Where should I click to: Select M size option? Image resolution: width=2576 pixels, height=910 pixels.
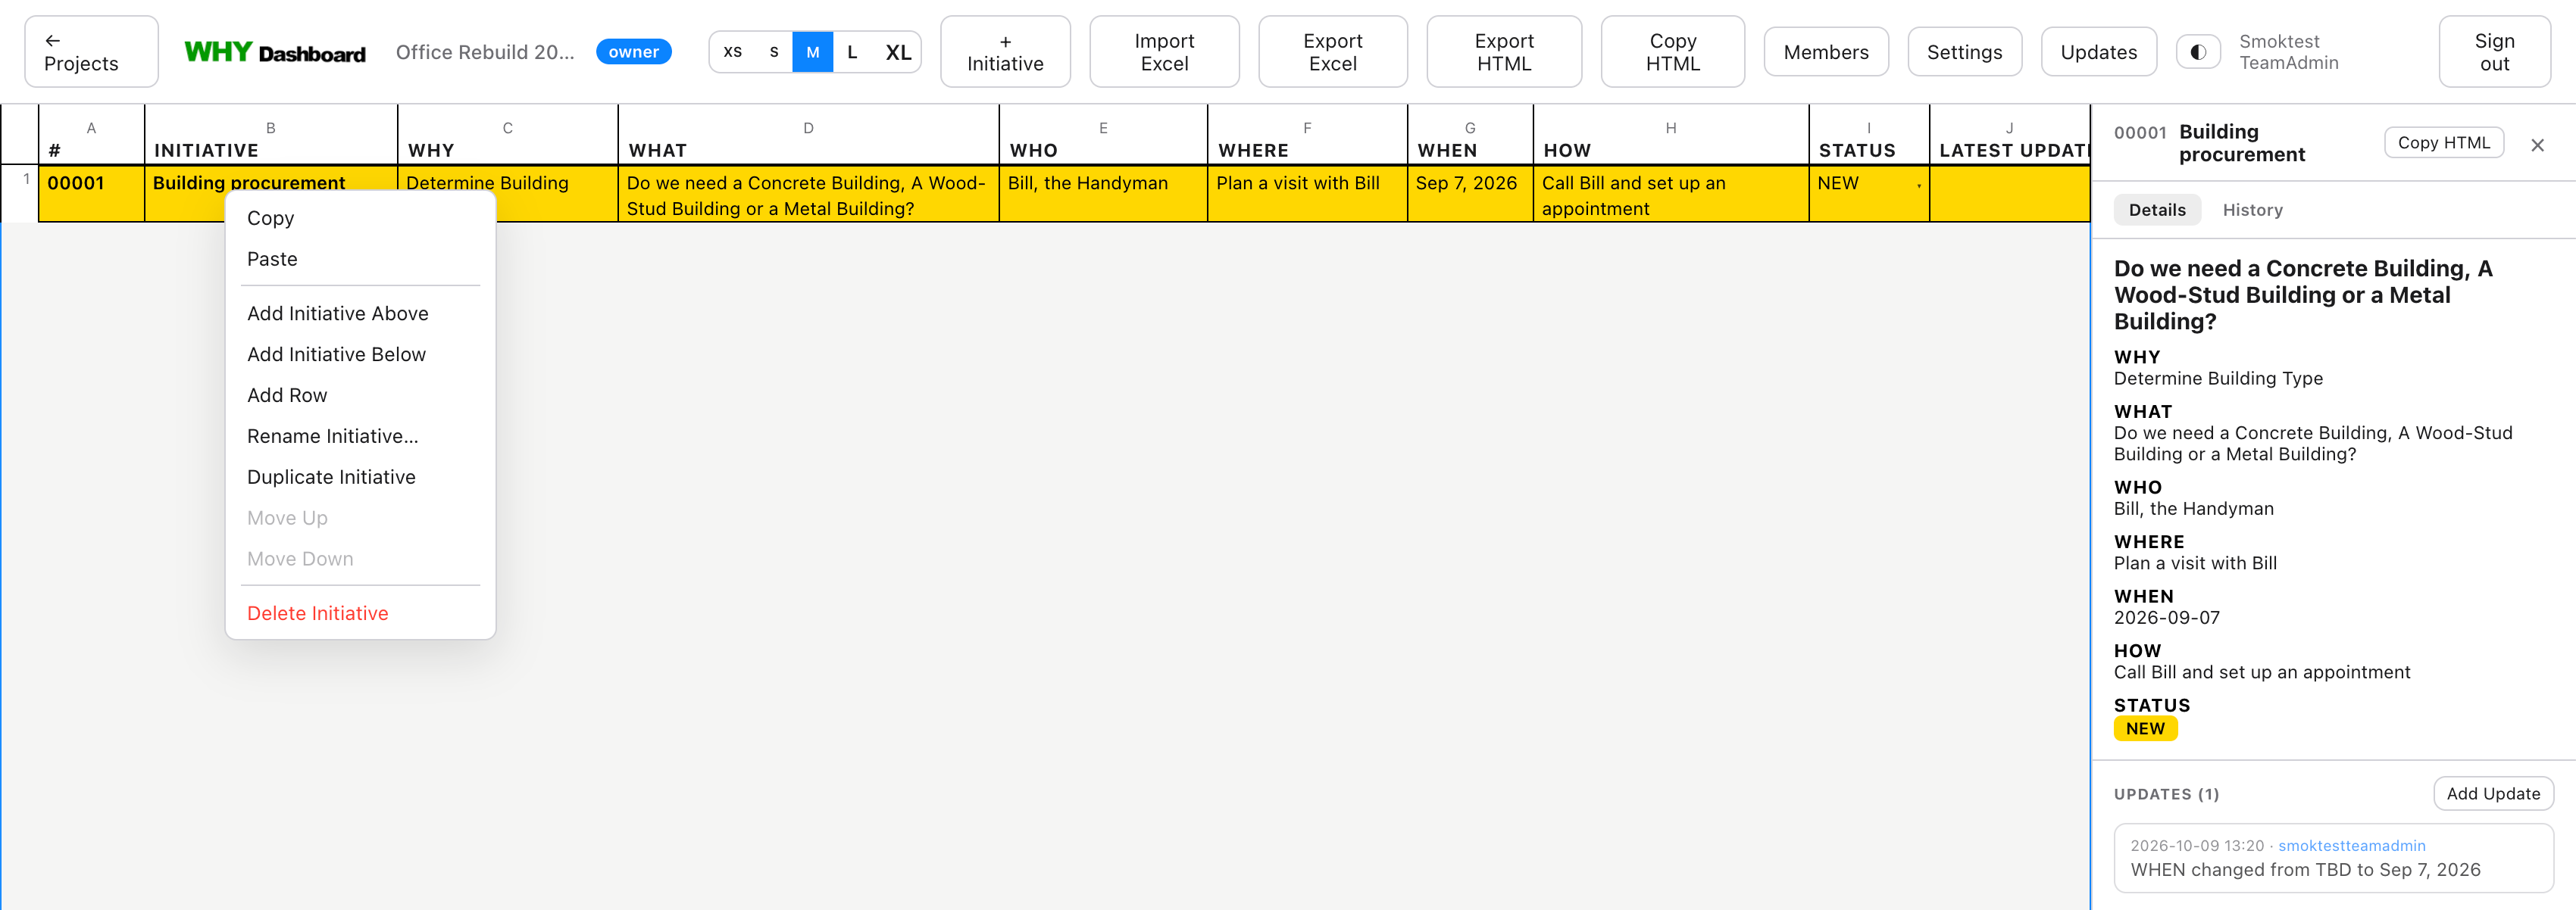pos(812,52)
